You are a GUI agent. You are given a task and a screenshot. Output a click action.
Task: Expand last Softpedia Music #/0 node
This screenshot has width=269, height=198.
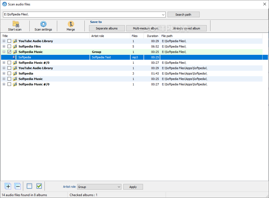(x=4, y=84)
